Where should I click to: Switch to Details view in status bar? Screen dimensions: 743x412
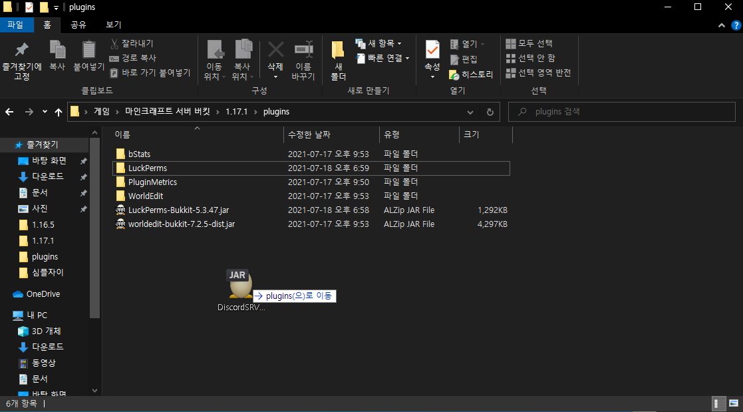[x=718, y=403]
